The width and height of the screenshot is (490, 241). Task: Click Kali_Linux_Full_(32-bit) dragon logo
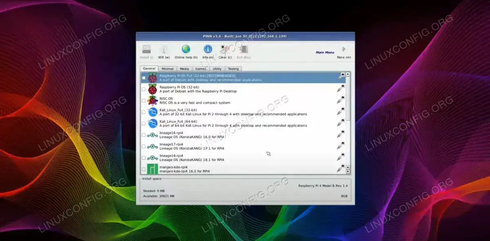click(x=153, y=112)
